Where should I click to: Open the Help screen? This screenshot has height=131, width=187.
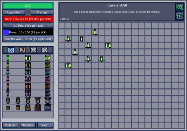click(45, 125)
